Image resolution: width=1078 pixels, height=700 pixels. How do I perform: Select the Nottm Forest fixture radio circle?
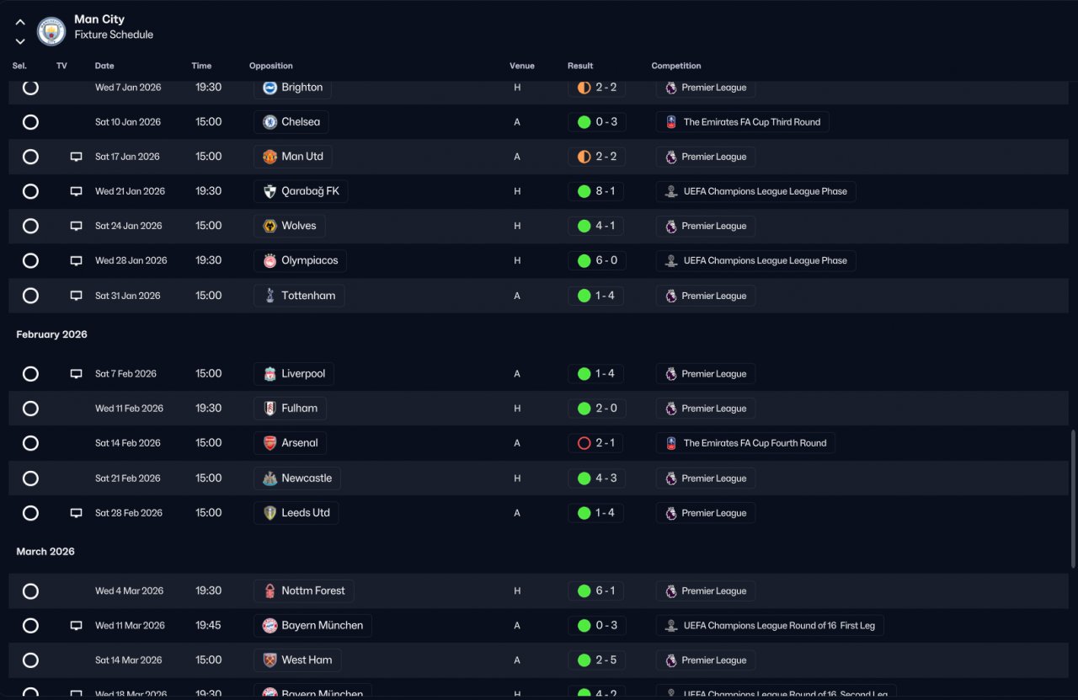(x=30, y=591)
